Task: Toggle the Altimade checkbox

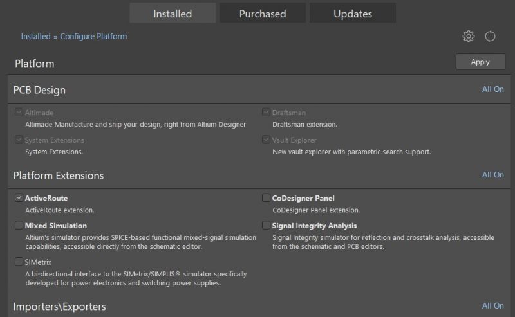Action: pyautogui.click(x=19, y=113)
